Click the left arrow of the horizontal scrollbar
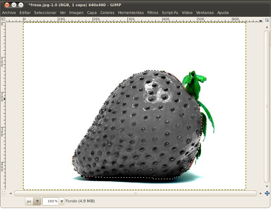This screenshot has width=271, height=209. pos(11,193)
